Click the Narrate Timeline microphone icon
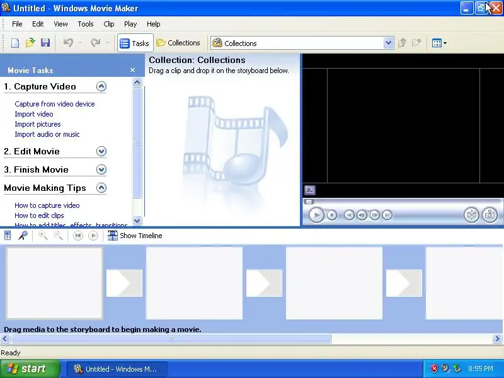504x378 pixels. tap(23, 236)
